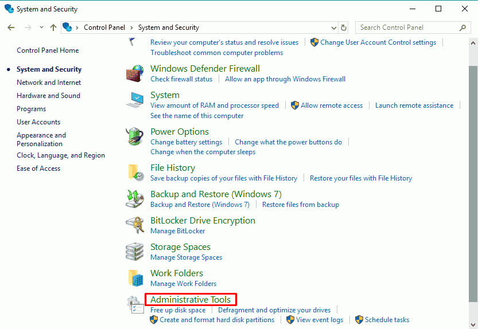Image resolution: width=478 pixels, height=329 pixels.
Task: Open the Power Options heading
Action: coord(180,132)
